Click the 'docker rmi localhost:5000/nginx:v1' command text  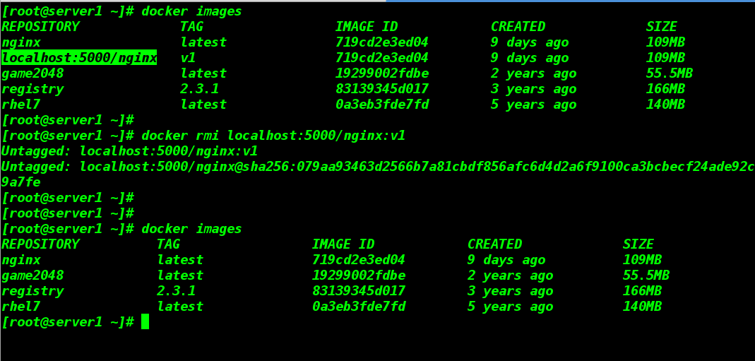[x=273, y=136]
